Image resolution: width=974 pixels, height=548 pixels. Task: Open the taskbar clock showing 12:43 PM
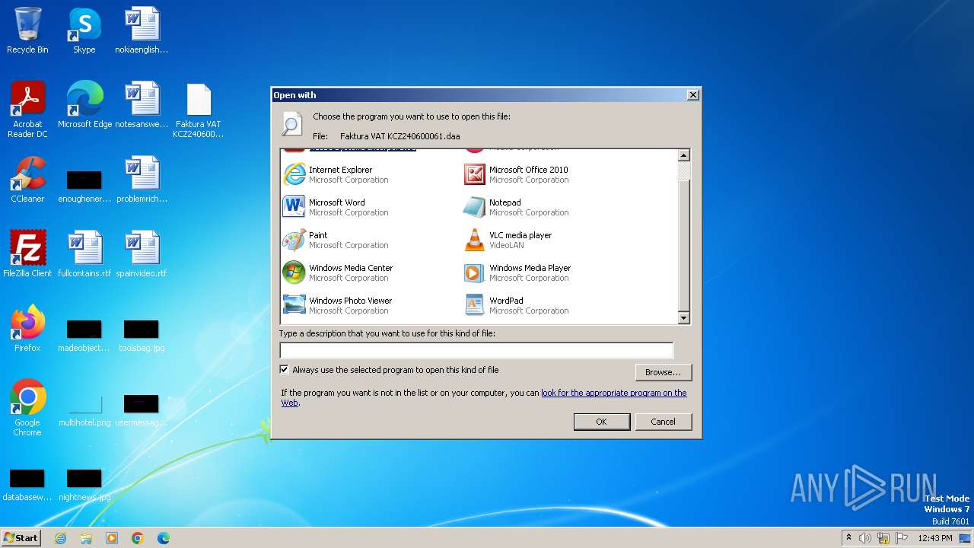(935, 538)
